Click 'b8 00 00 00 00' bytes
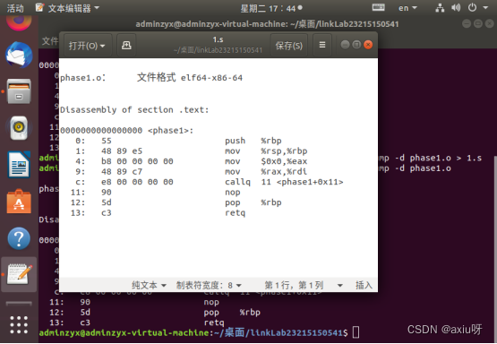The height and width of the screenshot is (344, 497). coord(137,161)
